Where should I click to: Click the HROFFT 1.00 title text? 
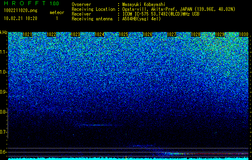coord(32,3)
